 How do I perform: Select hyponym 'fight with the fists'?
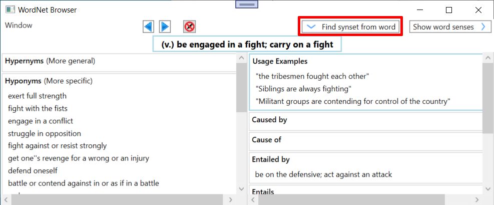(38, 108)
